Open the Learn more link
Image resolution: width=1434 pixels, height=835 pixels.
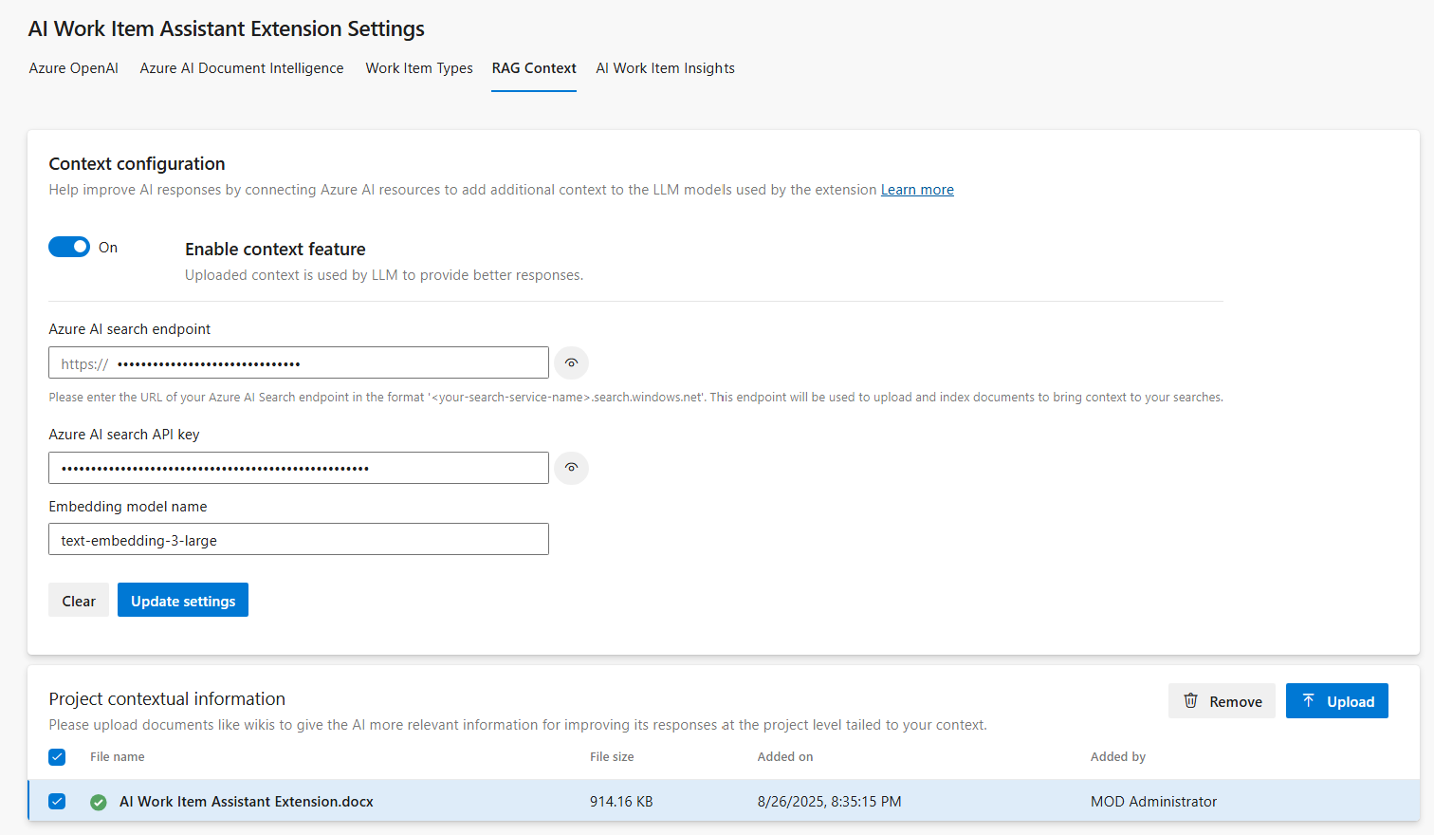[x=916, y=189]
